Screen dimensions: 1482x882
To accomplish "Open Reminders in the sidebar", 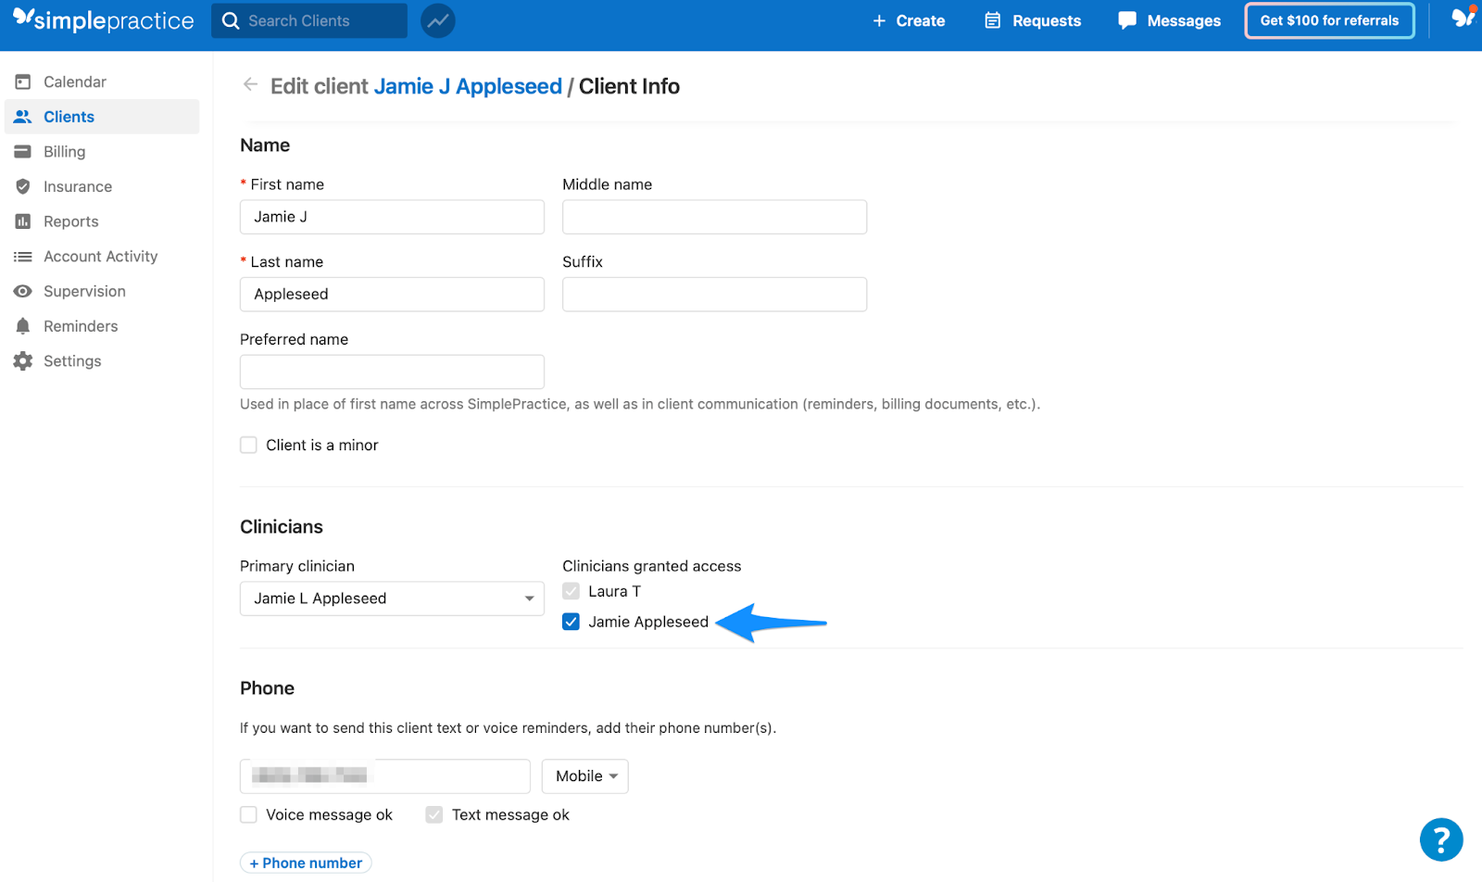I will pos(81,326).
